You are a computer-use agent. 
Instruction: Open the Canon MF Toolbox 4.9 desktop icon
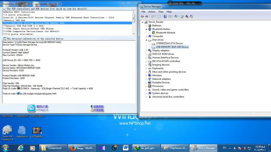[x=7, y=133]
